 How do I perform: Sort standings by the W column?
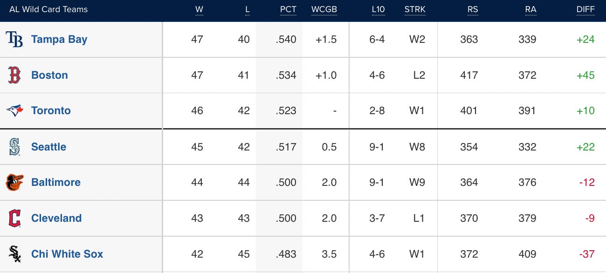(x=199, y=10)
